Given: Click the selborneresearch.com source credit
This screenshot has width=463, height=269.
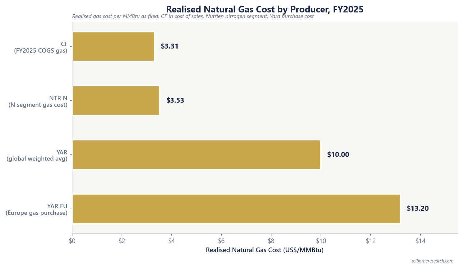Looking at the screenshot, I should point(433,261).
